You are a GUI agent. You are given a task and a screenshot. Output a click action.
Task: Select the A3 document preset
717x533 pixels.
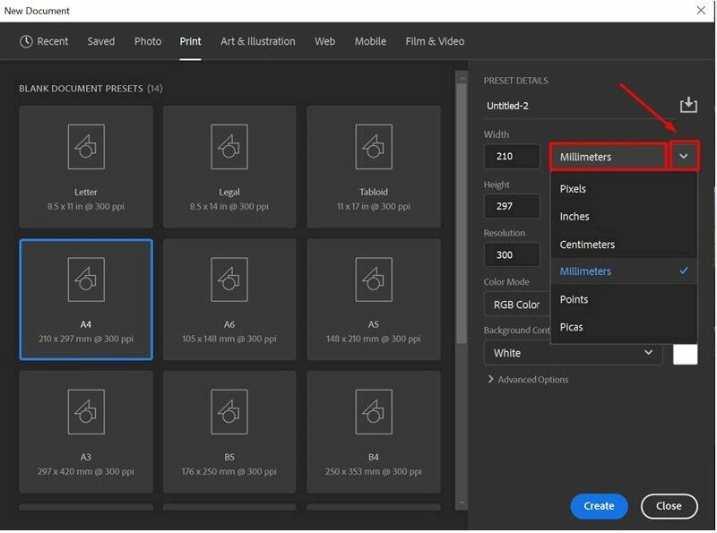(x=85, y=421)
